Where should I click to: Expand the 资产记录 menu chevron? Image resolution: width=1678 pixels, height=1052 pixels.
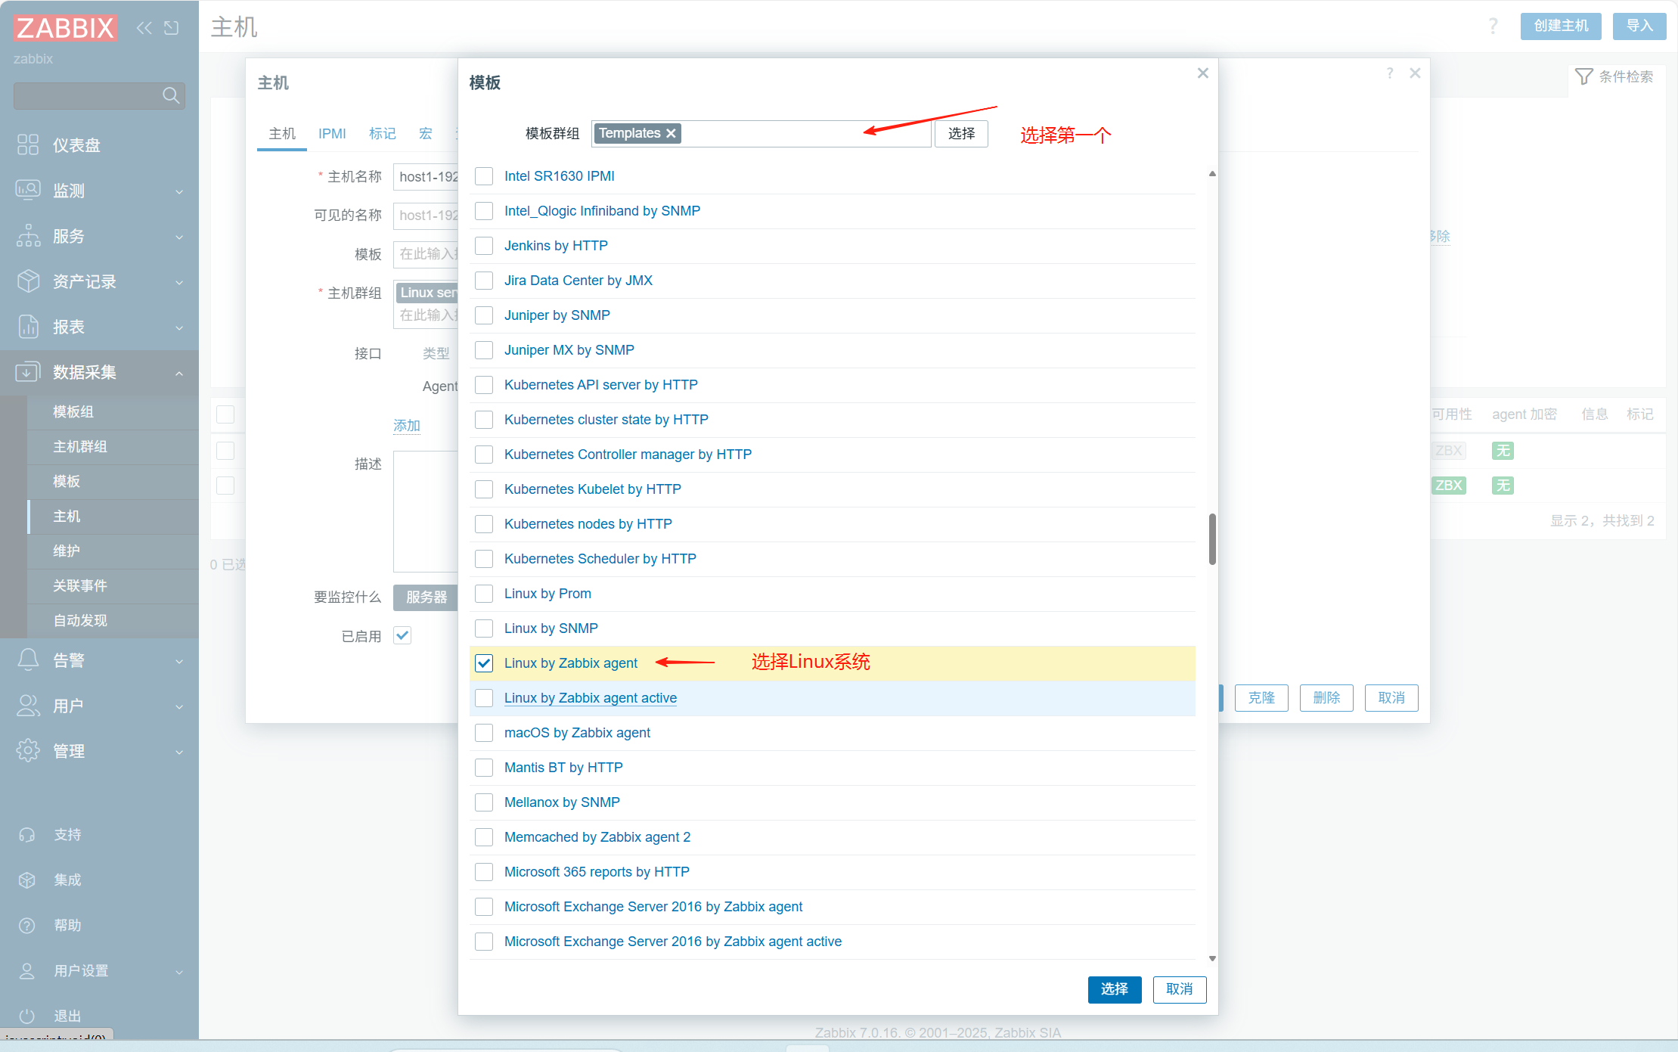[x=179, y=282]
